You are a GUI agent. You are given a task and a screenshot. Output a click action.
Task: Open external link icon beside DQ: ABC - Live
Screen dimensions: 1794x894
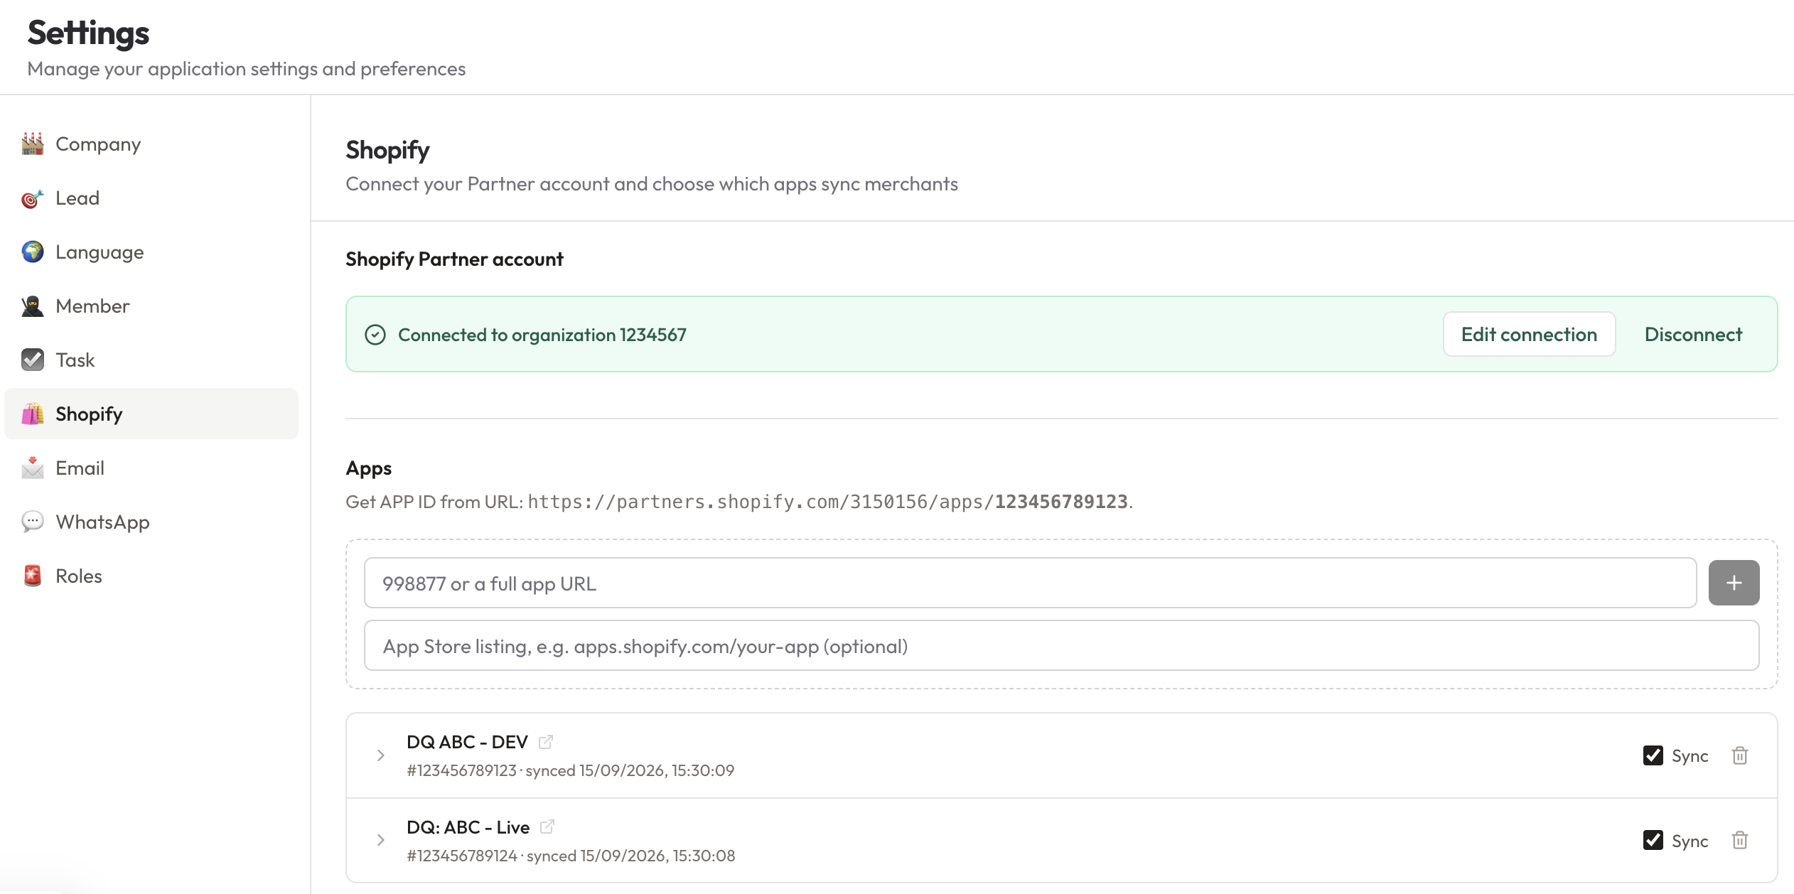tap(547, 827)
